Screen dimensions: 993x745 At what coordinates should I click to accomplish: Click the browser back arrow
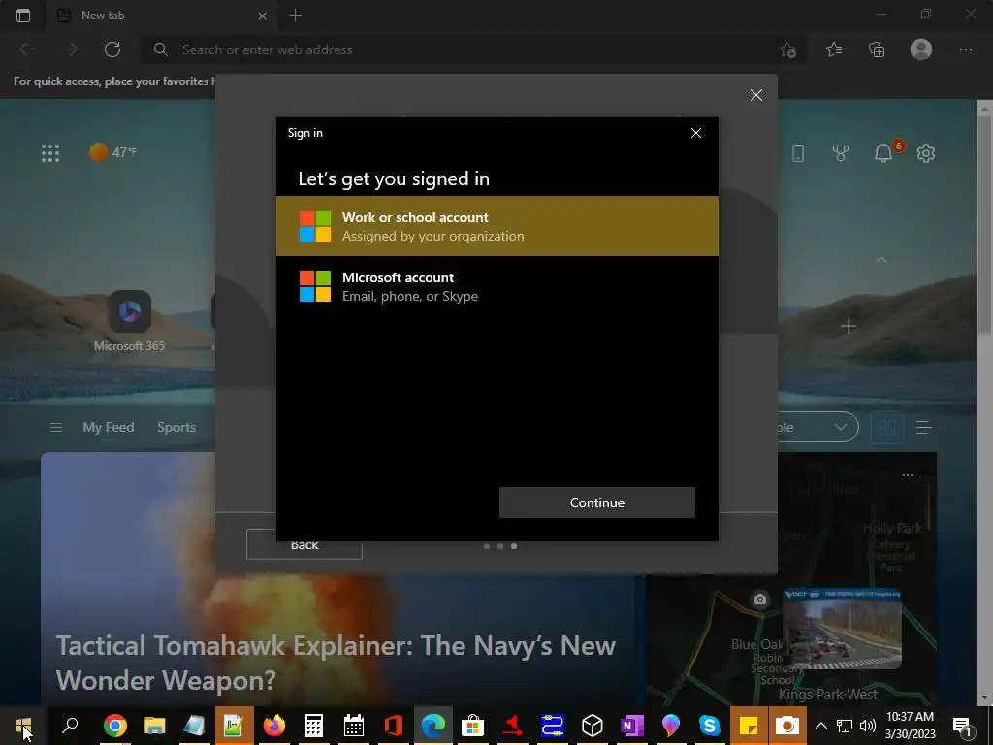pos(27,49)
